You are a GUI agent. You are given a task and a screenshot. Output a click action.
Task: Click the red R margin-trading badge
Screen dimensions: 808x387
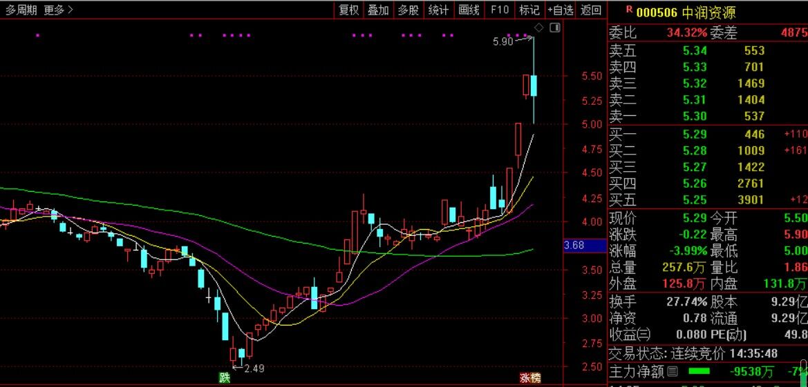[629, 9]
